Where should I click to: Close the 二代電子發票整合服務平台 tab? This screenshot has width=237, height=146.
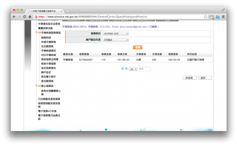61,11
